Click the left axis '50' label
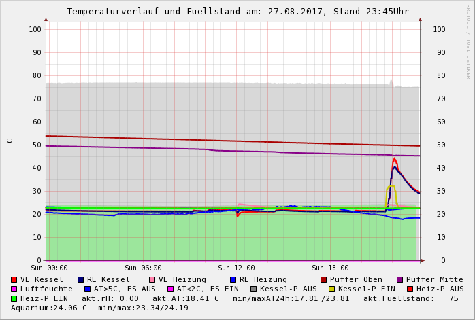 (x=37, y=145)
